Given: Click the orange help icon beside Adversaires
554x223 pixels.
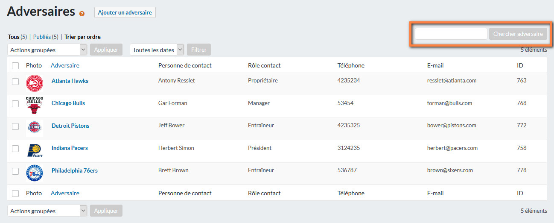Looking at the screenshot, I should (82, 14).
